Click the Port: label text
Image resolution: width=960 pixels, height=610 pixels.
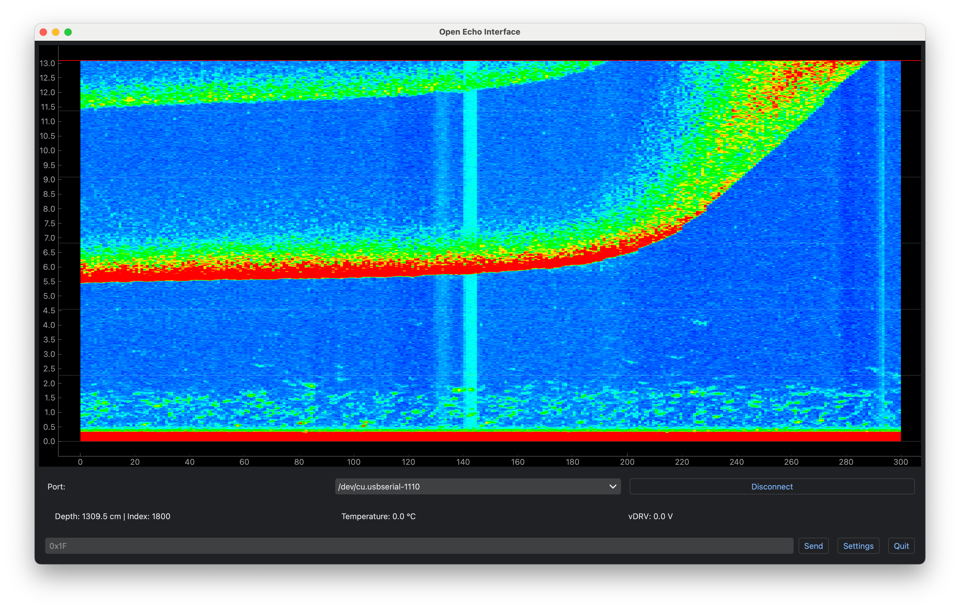pos(56,486)
